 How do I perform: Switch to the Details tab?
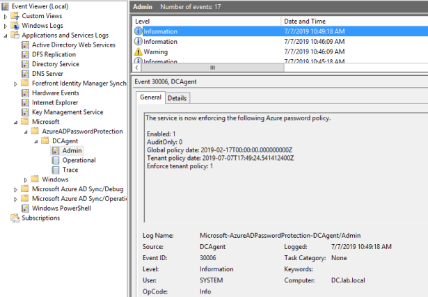pyautogui.click(x=177, y=98)
